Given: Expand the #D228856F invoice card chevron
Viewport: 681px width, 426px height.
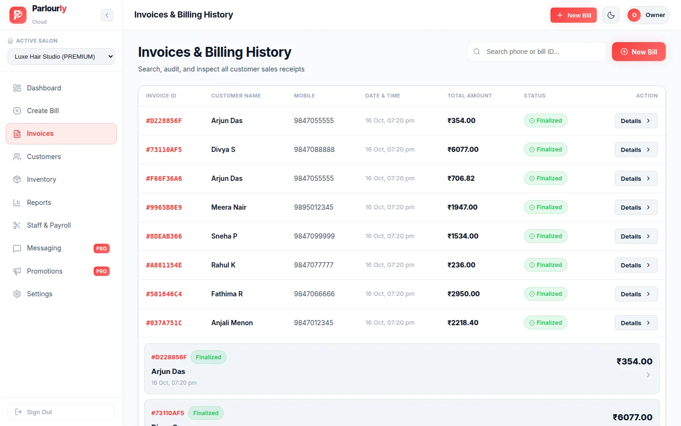Looking at the screenshot, I should coord(648,375).
